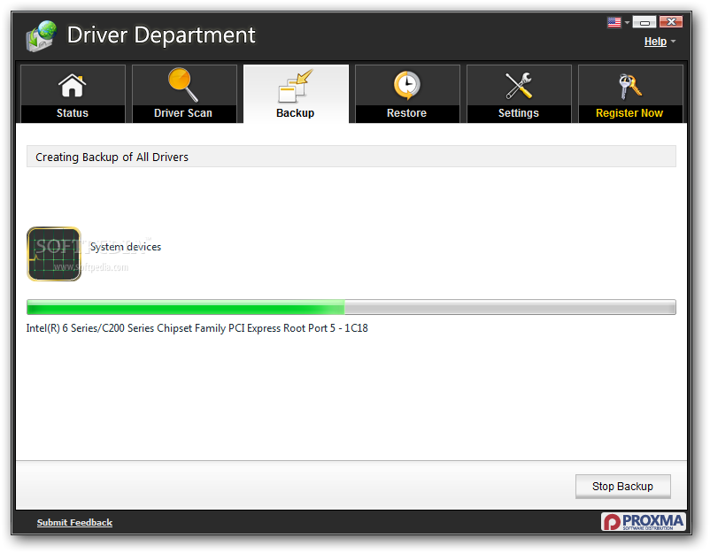The height and width of the screenshot is (553, 710).
Task: Click the Proxma Software Distribution logo
Action: pos(643,521)
